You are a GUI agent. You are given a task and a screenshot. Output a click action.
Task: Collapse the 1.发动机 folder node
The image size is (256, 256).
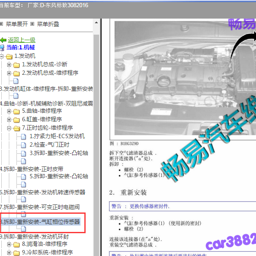click(1, 57)
